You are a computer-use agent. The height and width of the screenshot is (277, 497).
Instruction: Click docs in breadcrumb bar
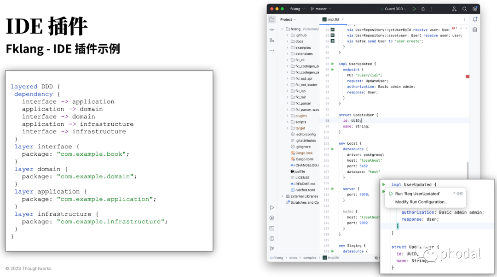[293, 258]
